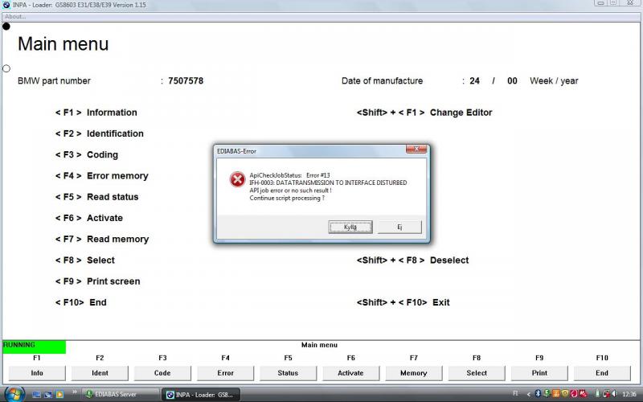This screenshot has width=643, height=402.
Task: Click the F7 Memory button
Action: click(x=413, y=373)
